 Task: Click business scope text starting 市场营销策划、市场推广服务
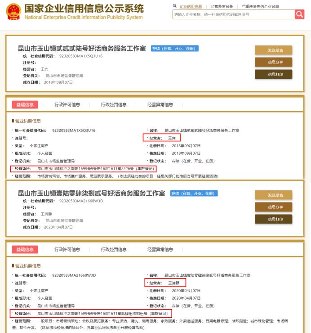coord(128,176)
